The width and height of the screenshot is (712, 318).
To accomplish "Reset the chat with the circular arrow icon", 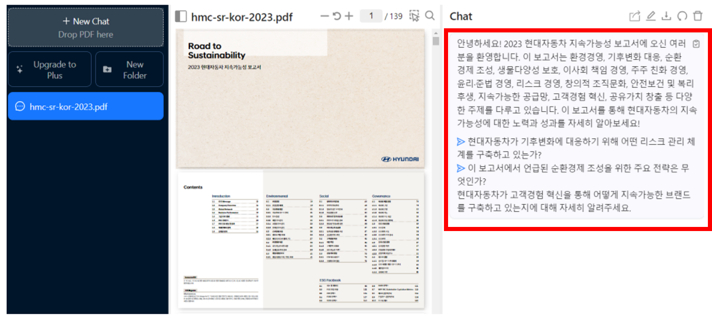I will click(682, 16).
